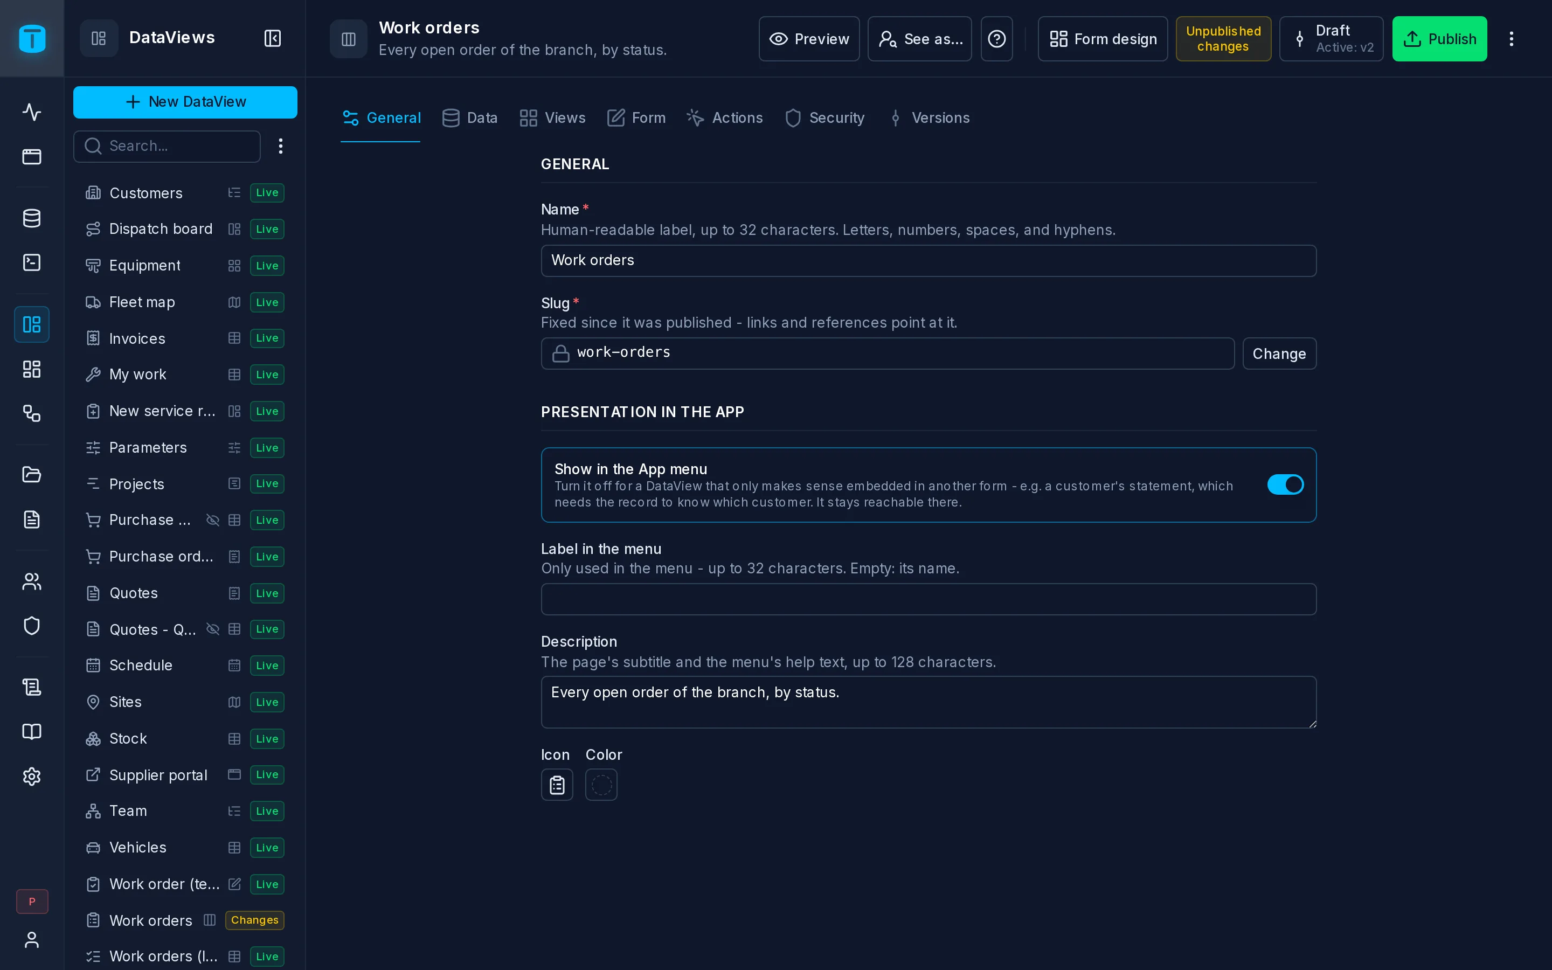Select Supplier portal in the list

(x=185, y=775)
